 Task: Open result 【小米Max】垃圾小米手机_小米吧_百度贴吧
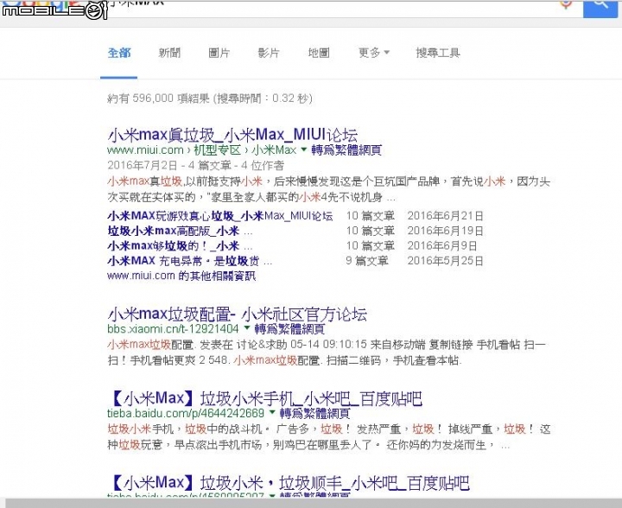pos(265,398)
